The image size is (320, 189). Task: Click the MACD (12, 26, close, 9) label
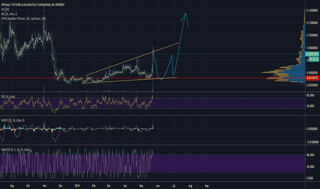click(x=13, y=120)
